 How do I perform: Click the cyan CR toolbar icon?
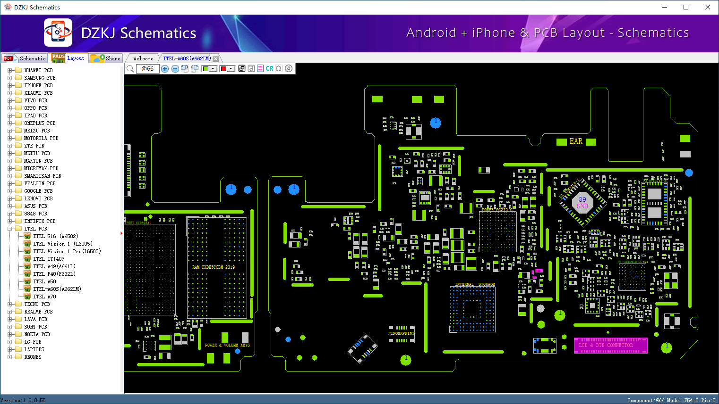tap(269, 69)
